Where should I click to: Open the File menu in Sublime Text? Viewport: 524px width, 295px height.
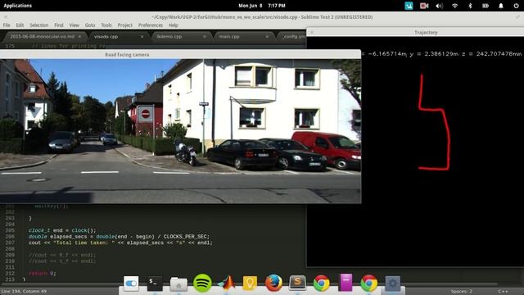coord(7,25)
